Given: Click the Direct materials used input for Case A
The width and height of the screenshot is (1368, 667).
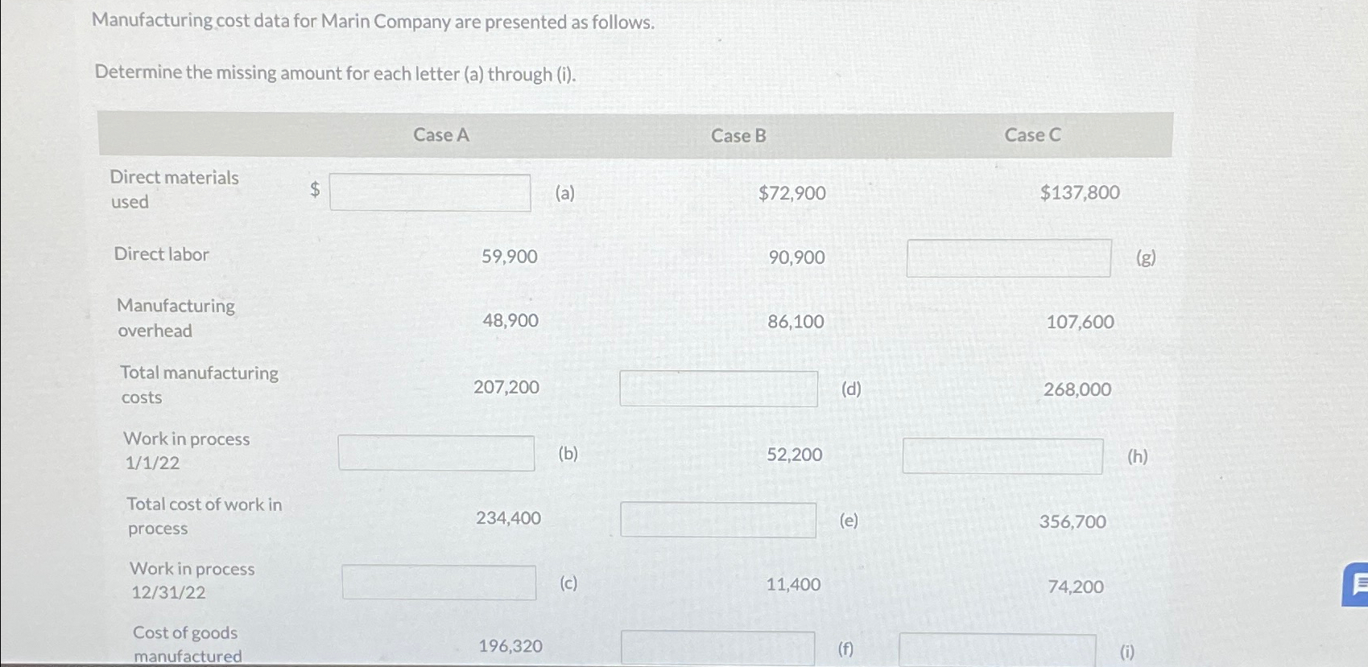Looking at the screenshot, I should (x=431, y=192).
